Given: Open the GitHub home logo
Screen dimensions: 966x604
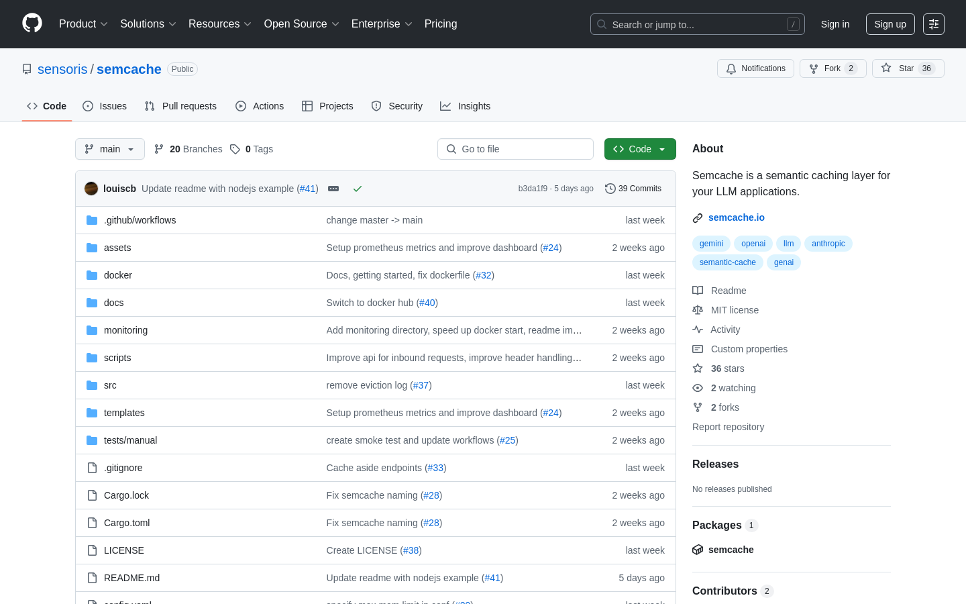Looking at the screenshot, I should (x=32, y=23).
